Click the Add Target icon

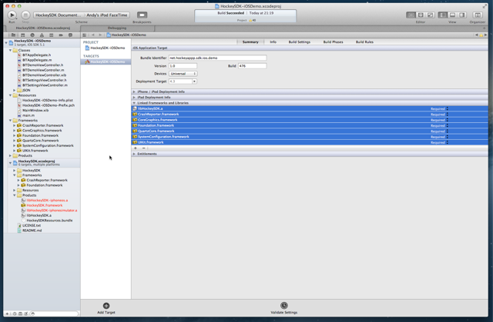(106, 306)
